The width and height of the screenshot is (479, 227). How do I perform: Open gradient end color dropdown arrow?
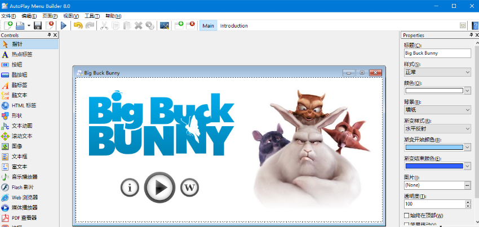pyautogui.click(x=468, y=166)
